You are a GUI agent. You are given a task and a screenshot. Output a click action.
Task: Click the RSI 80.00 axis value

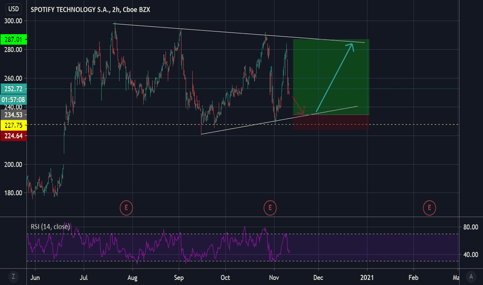tap(471, 227)
